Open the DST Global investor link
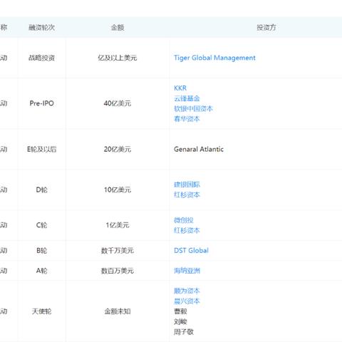The width and height of the screenshot is (342, 342). (x=191, y=250)
